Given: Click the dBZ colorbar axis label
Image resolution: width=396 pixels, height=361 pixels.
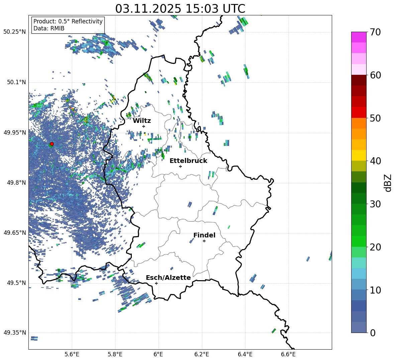Looking at the screenshot, I should point(388,183).
